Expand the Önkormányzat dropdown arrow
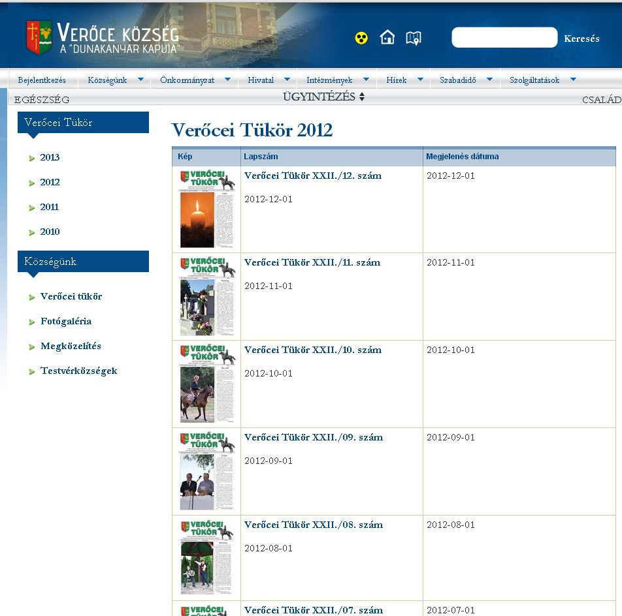The height and width of the screenshot is (616, 622). click(x=227, y=79)
